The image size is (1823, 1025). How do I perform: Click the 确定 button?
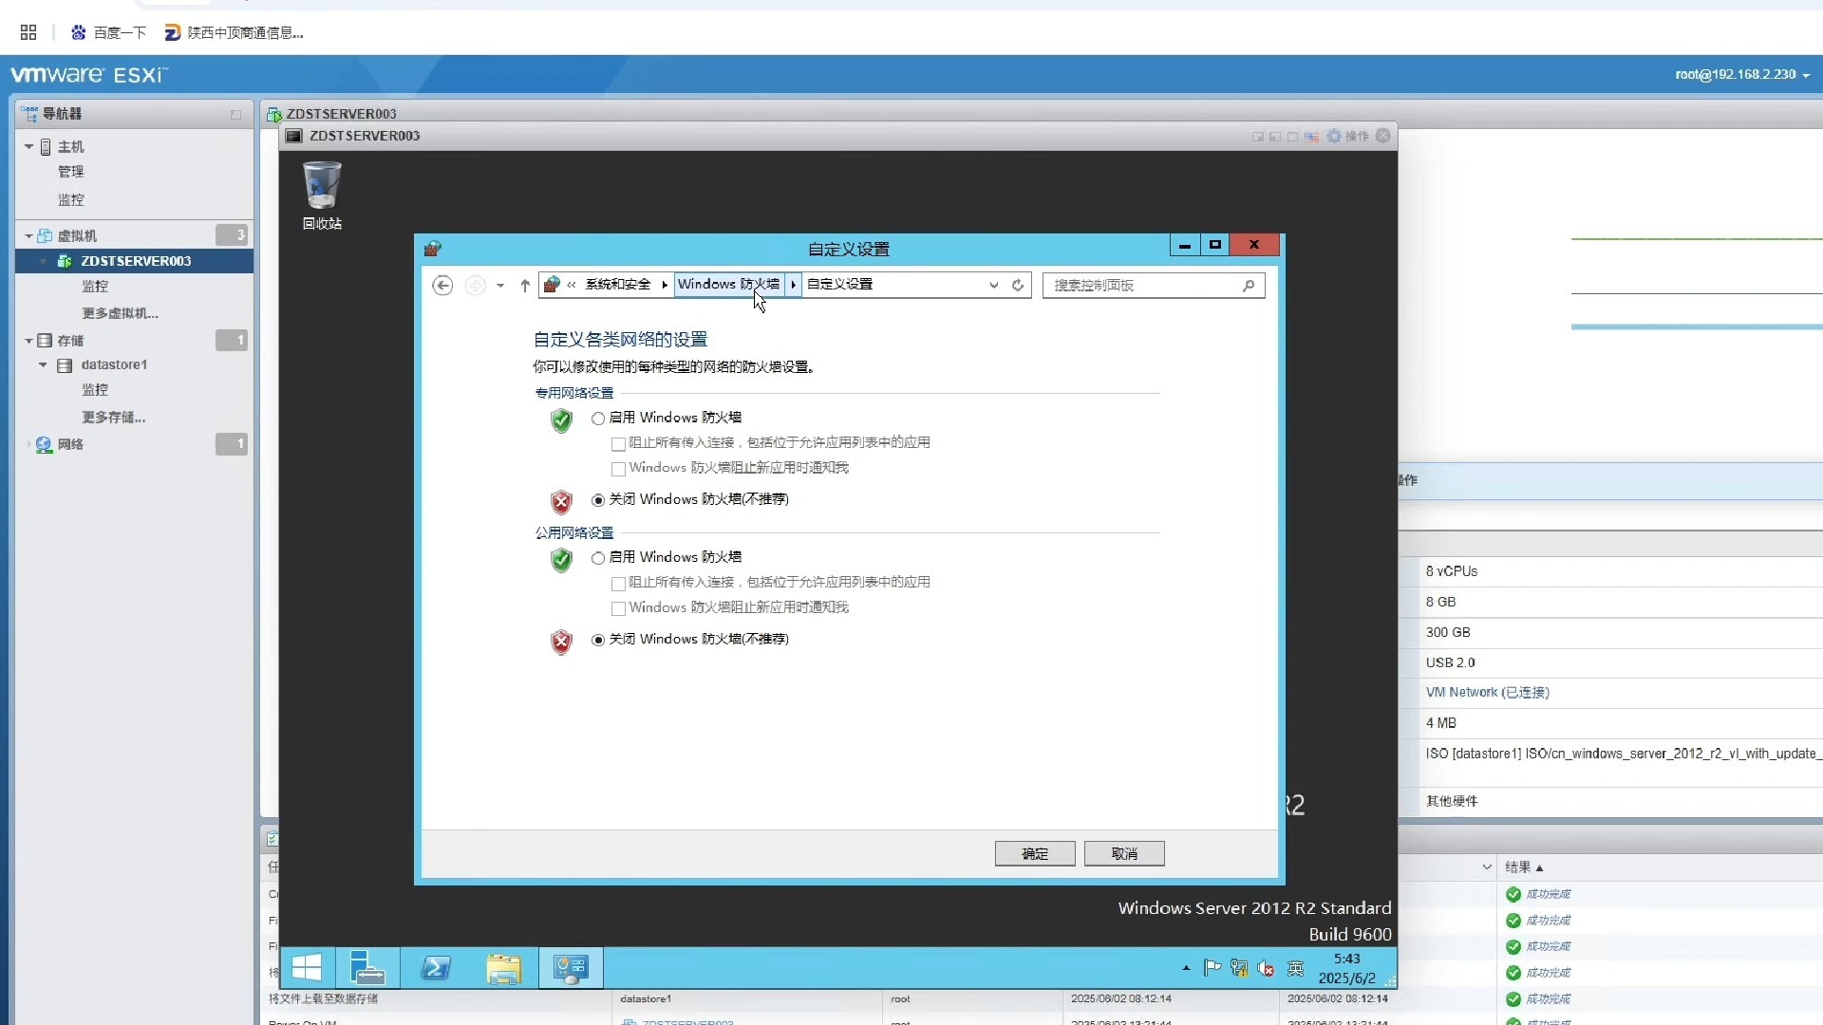[x=1035, y=853]
